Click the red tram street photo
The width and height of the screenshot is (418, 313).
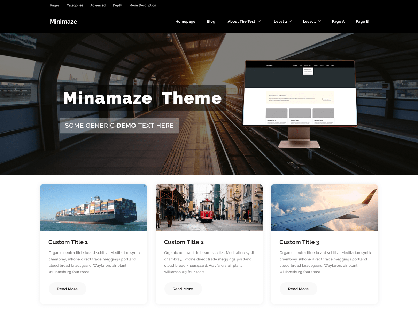coord(209,208)
